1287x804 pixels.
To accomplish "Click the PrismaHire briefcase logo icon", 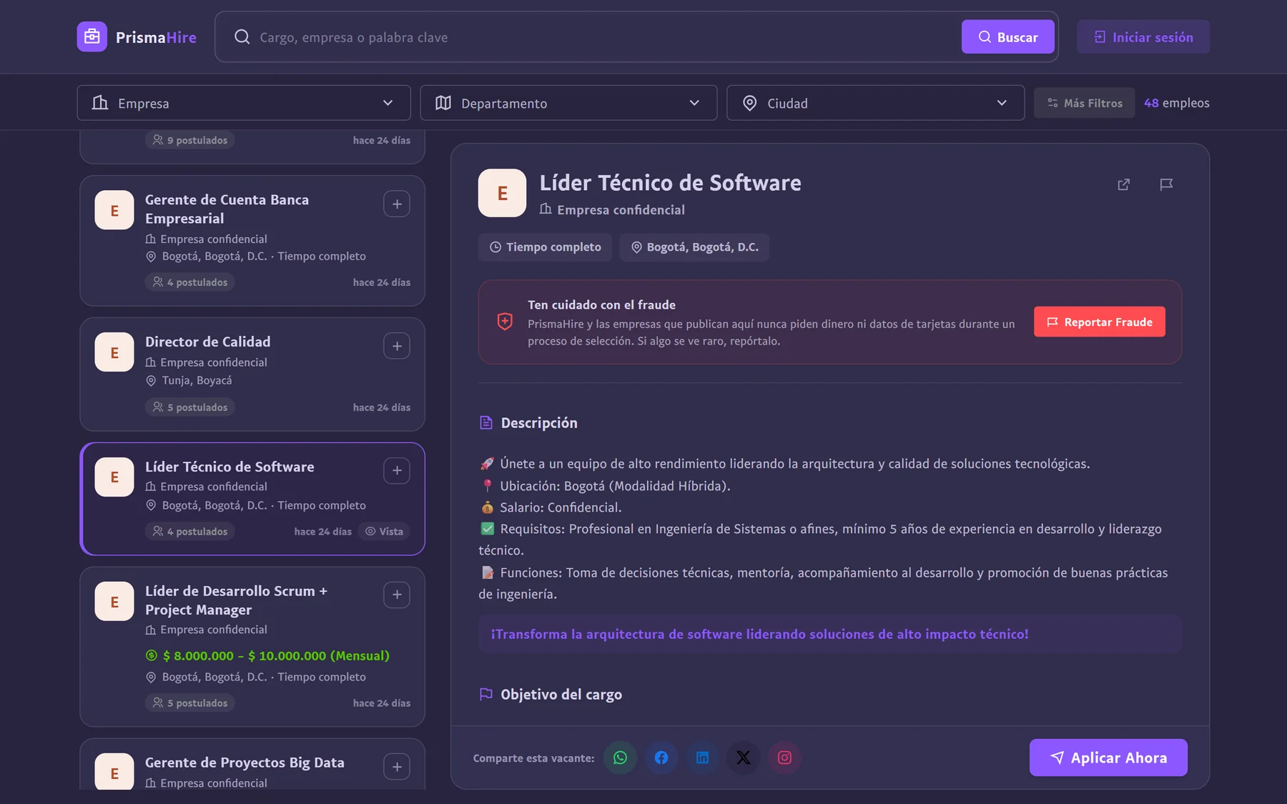I will [x=92, y=37].
